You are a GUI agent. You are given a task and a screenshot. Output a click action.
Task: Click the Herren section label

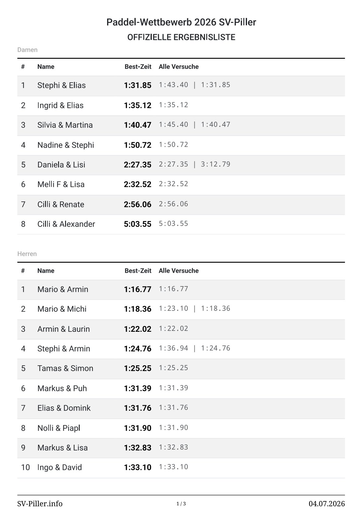(x=27, y=254)
